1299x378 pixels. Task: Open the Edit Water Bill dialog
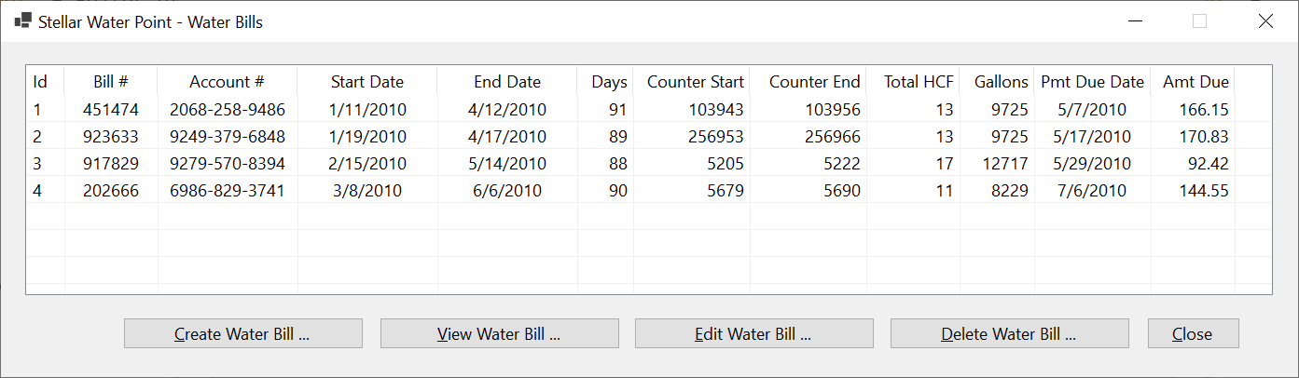753,333
